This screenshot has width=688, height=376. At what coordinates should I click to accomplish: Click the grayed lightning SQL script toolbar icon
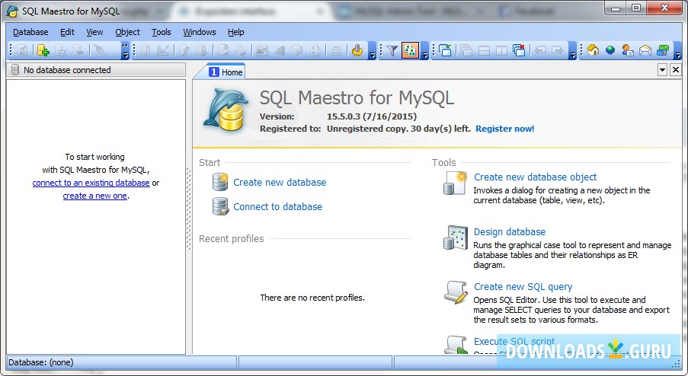click(184, 50)
